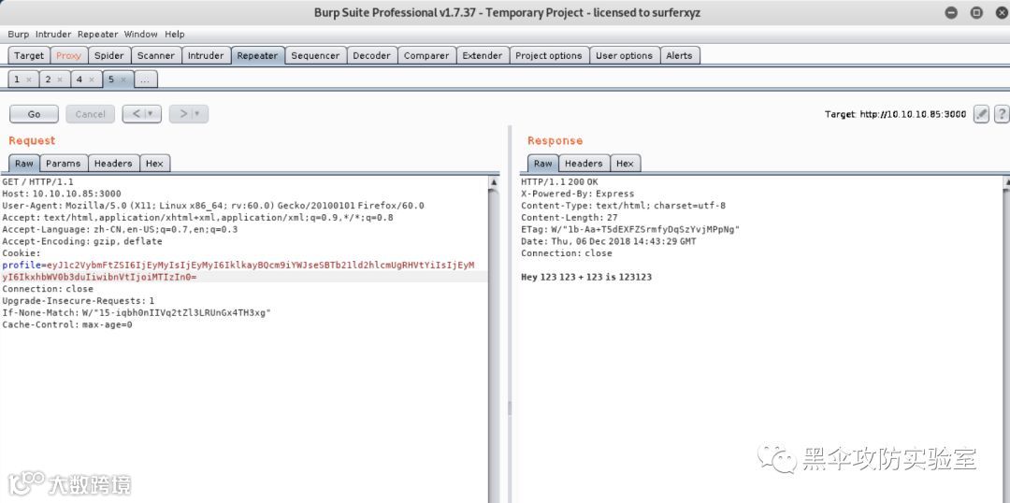Select Repeater sub-tab 1
The width and height of the screenshot is (1010, 503).
coord(17,79)
